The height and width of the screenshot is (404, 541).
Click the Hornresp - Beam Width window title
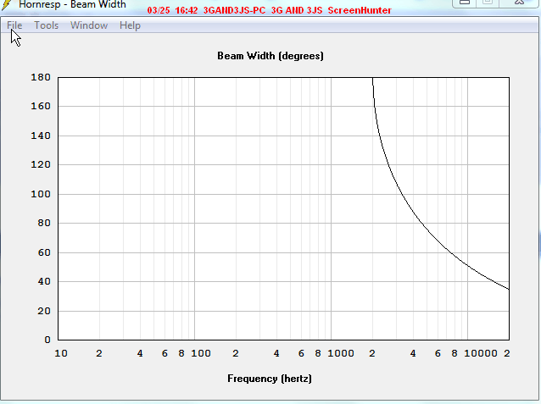(x=72, y=4)
